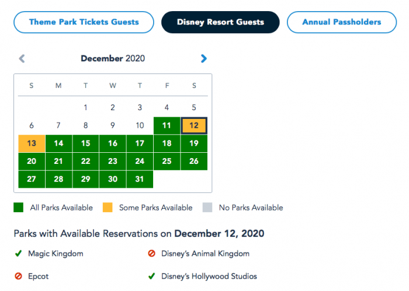Go to the next month arrow
The width and height of the screenshot is (409, 291).
[x=203, y=58]
